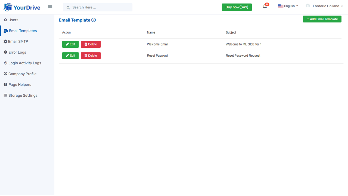Click the Login Activity Logs clock icon
This screenshot has width=348, height=196.
[5, 63]
